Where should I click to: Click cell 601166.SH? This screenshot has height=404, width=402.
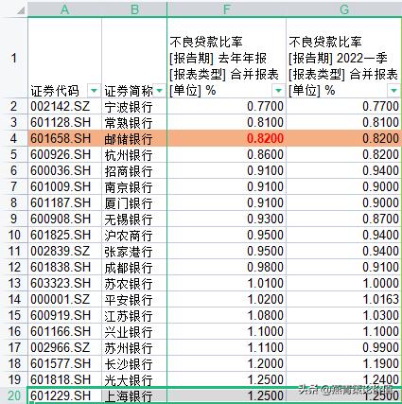click(64, 331)
